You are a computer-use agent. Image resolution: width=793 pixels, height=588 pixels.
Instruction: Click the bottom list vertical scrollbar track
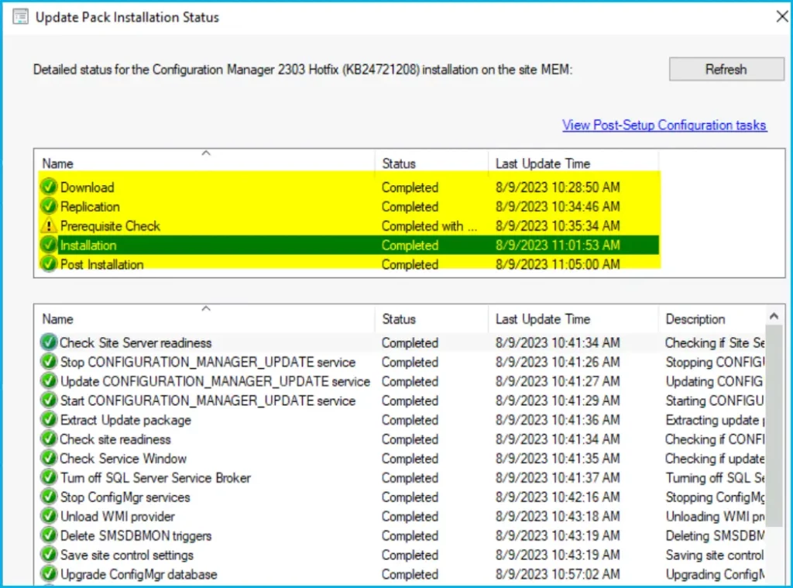pos(774,456)
